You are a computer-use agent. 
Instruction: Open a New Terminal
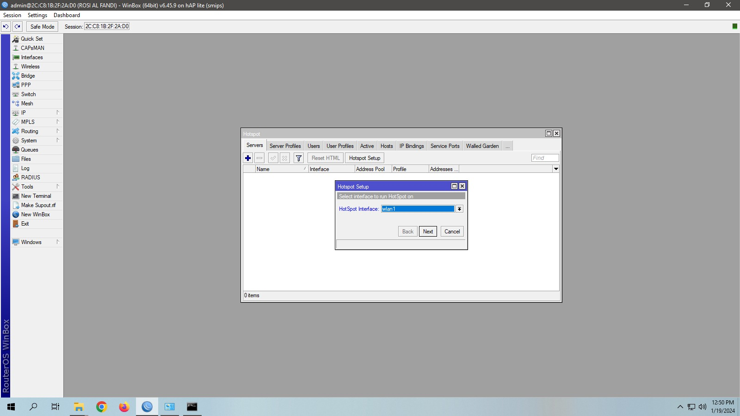coord(37,196)
